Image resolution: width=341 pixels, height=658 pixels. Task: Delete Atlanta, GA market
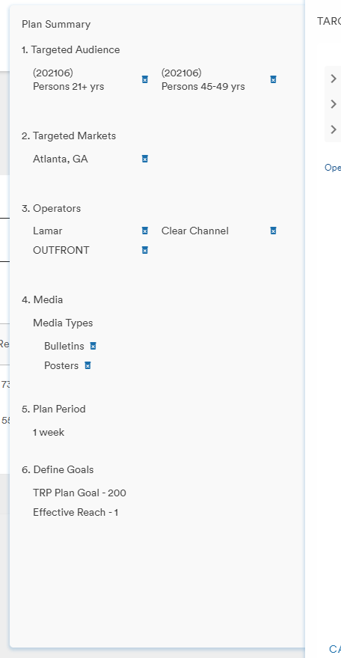[x=145, y=159]
